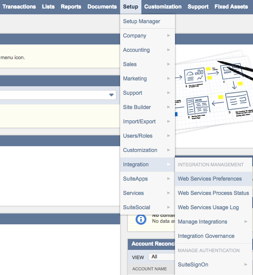Open the top-bar Support menu
Image resolution: width=253 pixels, height=275 pixels.
198,7
